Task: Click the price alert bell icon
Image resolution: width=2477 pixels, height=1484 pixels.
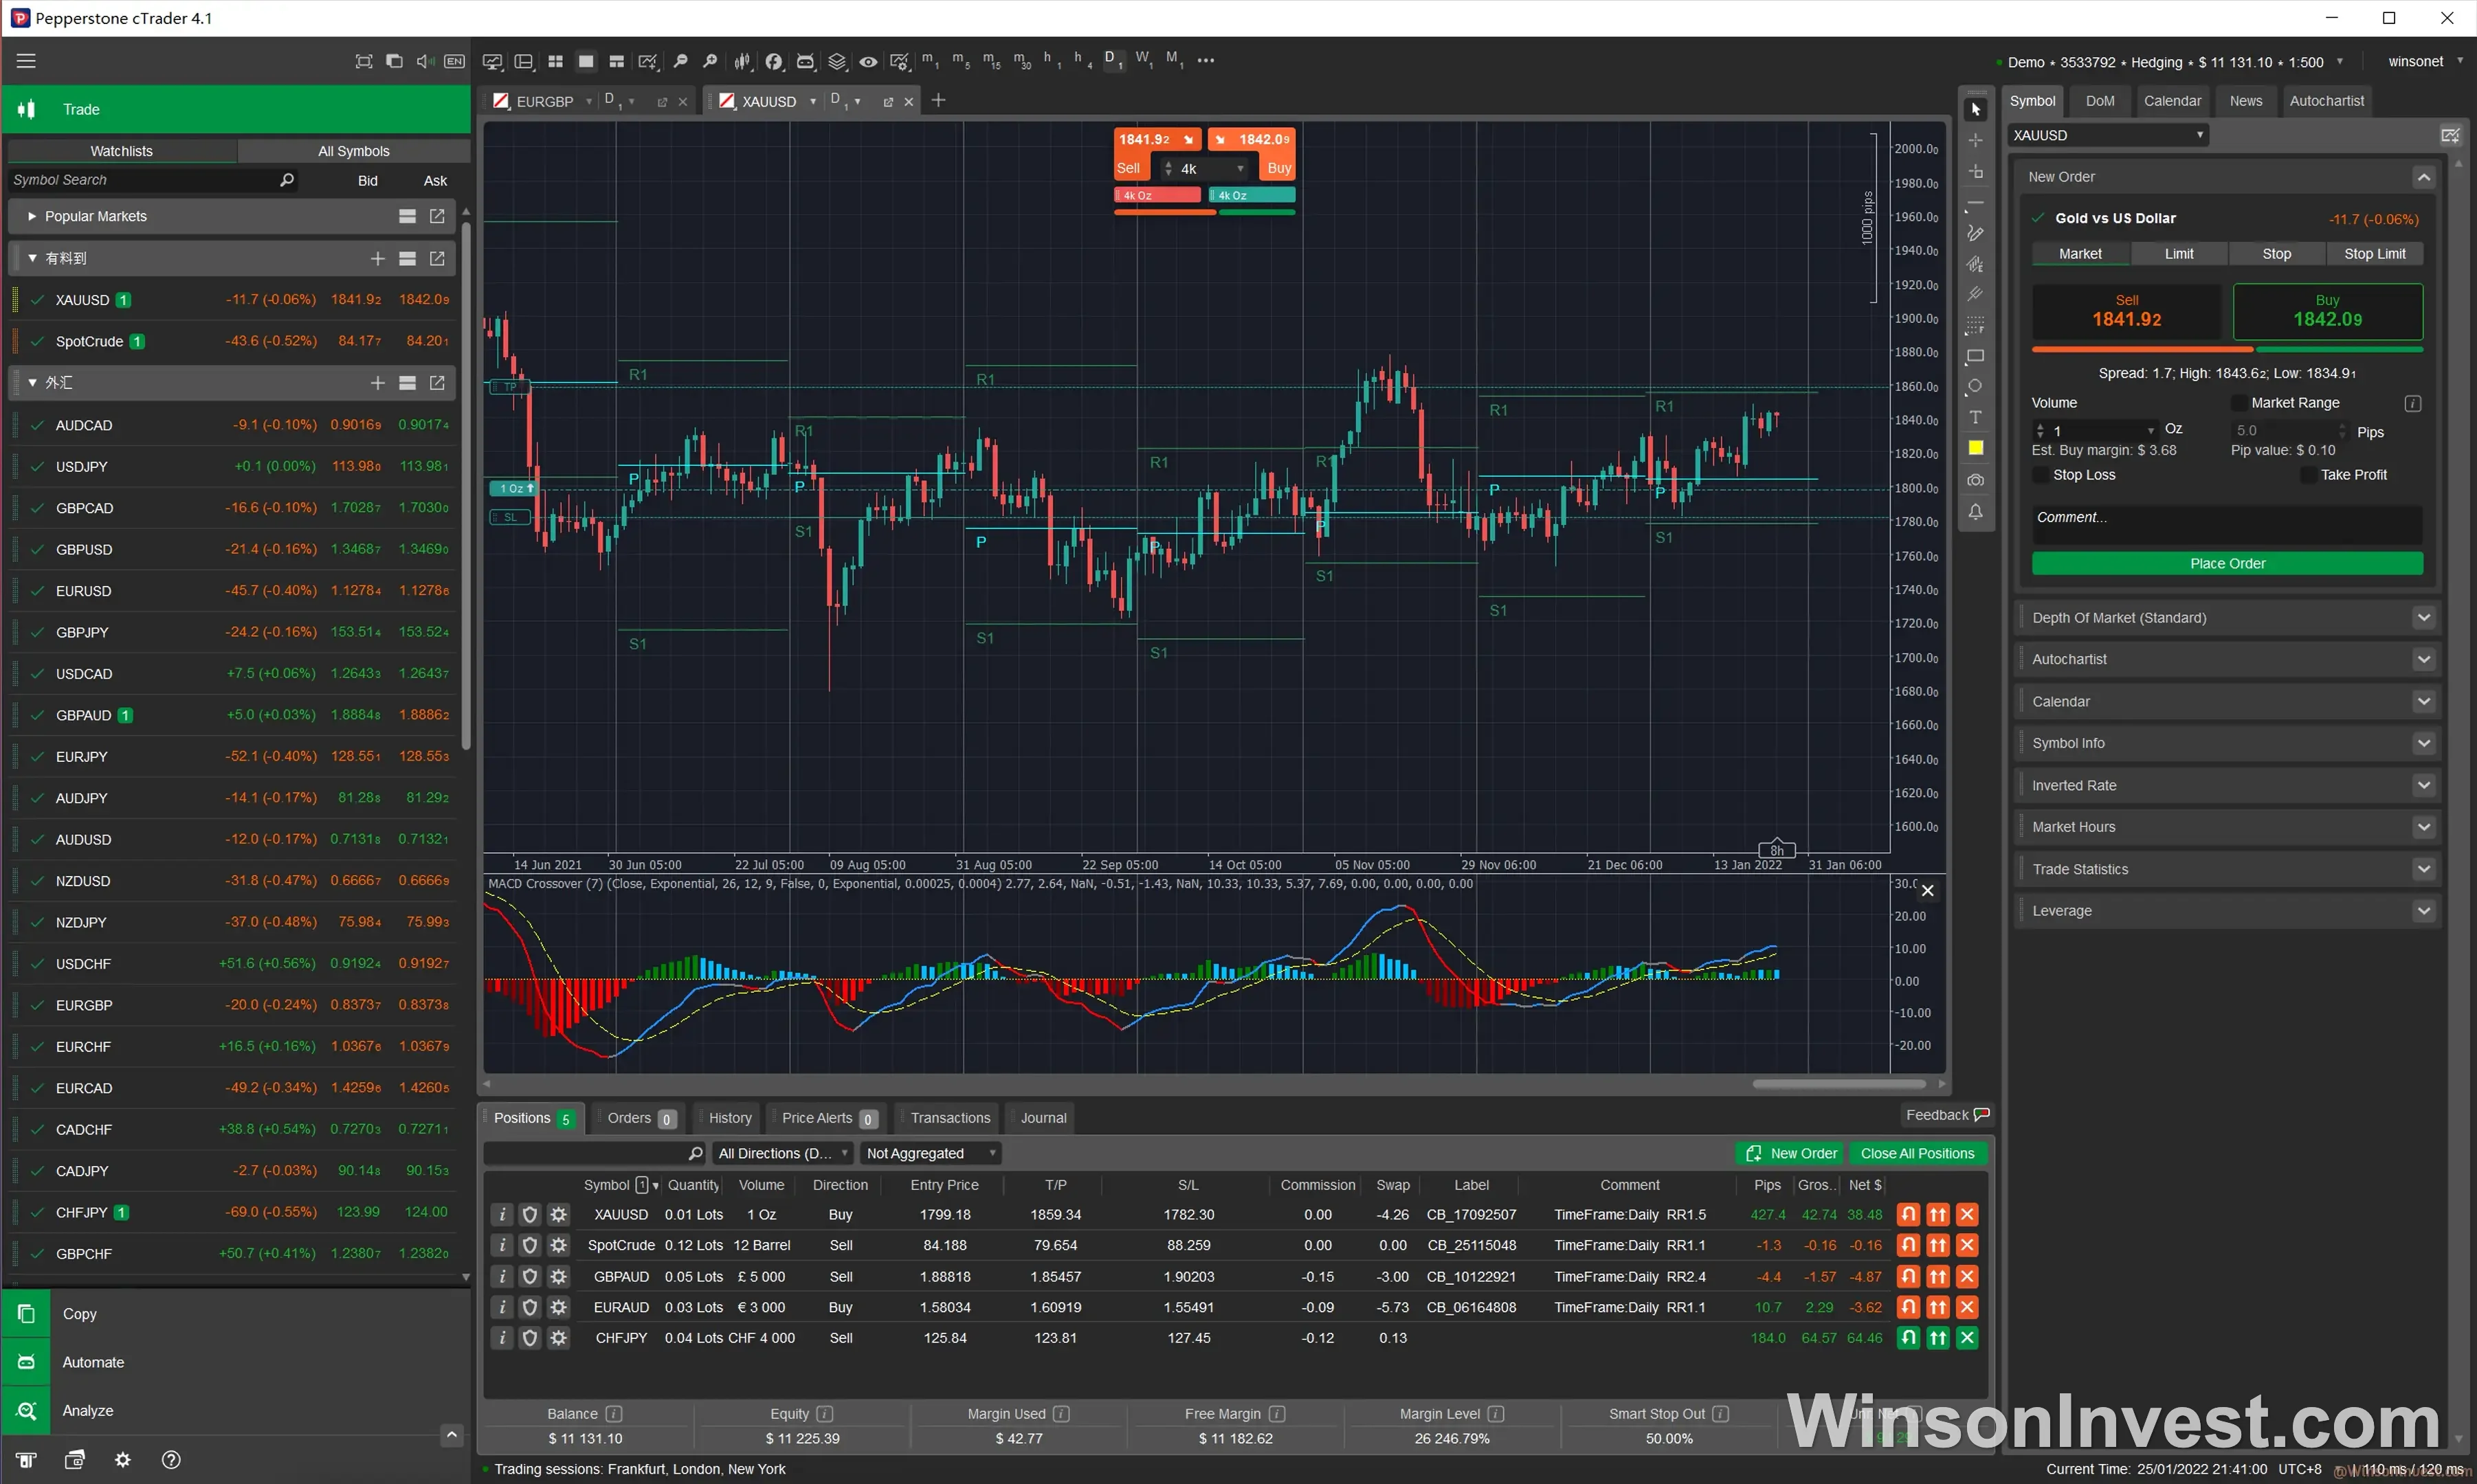Action: point(1975,512)
